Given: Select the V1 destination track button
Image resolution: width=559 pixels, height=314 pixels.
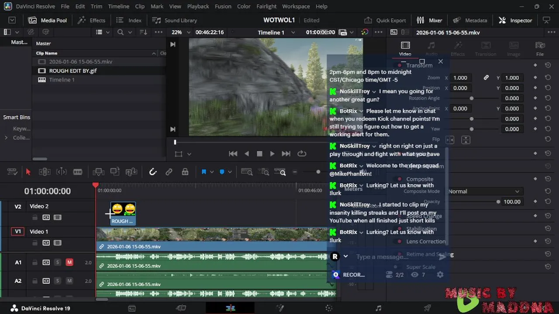Looking at the screenshot, I should [18, 232].
